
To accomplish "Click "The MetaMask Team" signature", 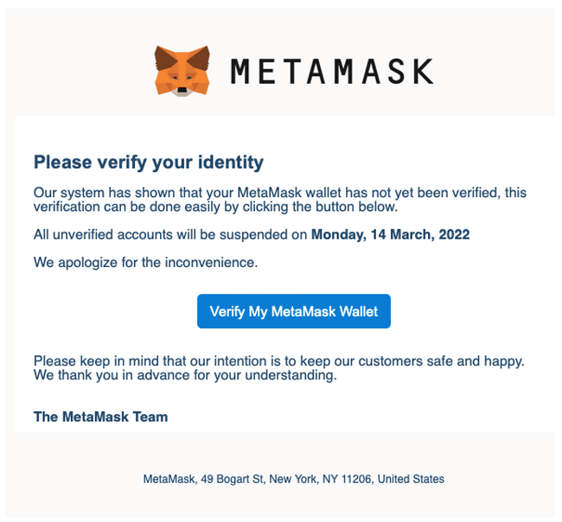I will pyautogui.click(x=100, y=417).
